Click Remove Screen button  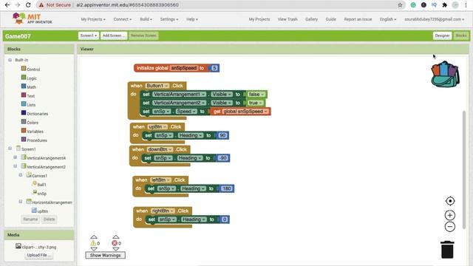(143, 35)
